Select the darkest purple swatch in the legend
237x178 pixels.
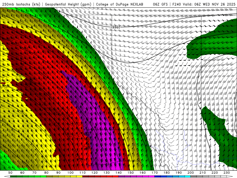pyautogui.click(x=121, y=177)
